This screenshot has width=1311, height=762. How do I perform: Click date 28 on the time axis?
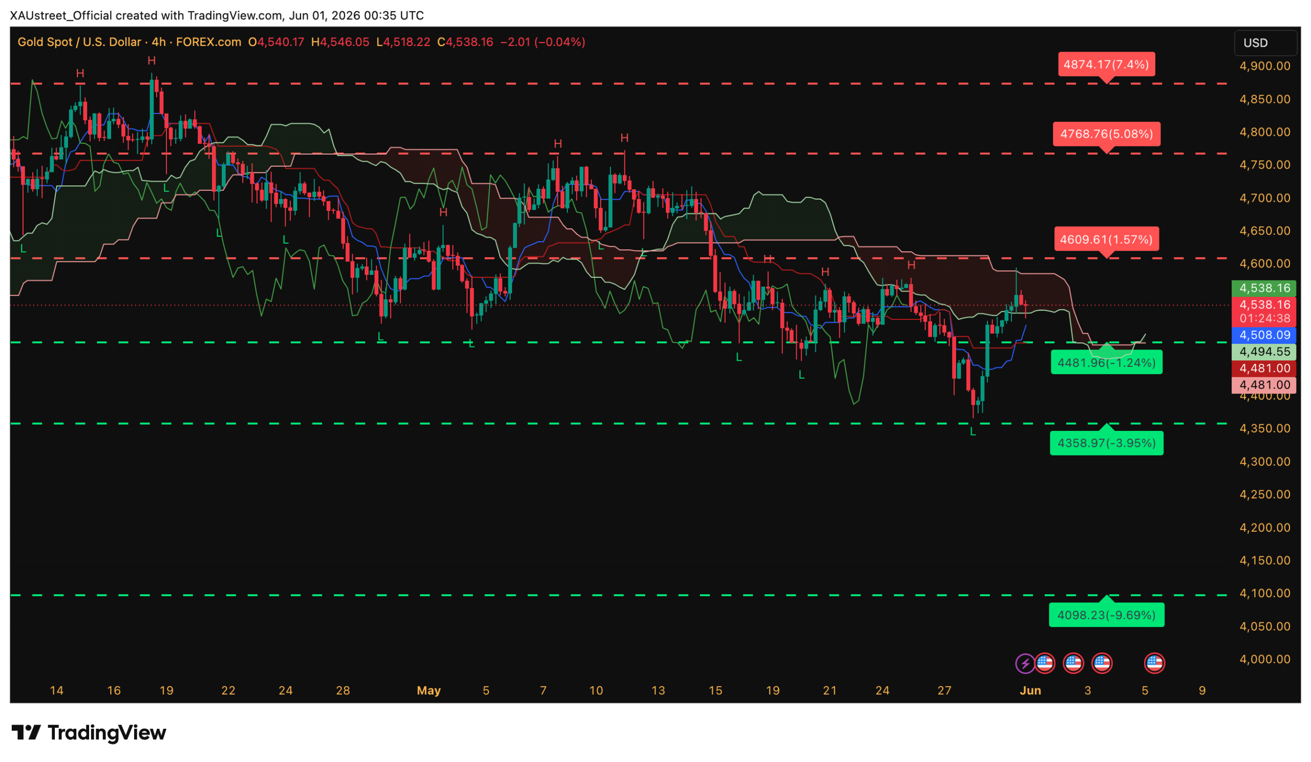(x=343, y=691)
